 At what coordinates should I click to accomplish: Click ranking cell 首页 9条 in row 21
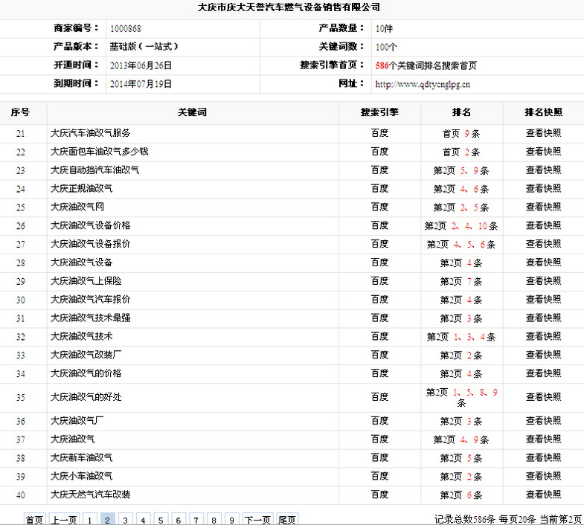click(x=461, y=134)
